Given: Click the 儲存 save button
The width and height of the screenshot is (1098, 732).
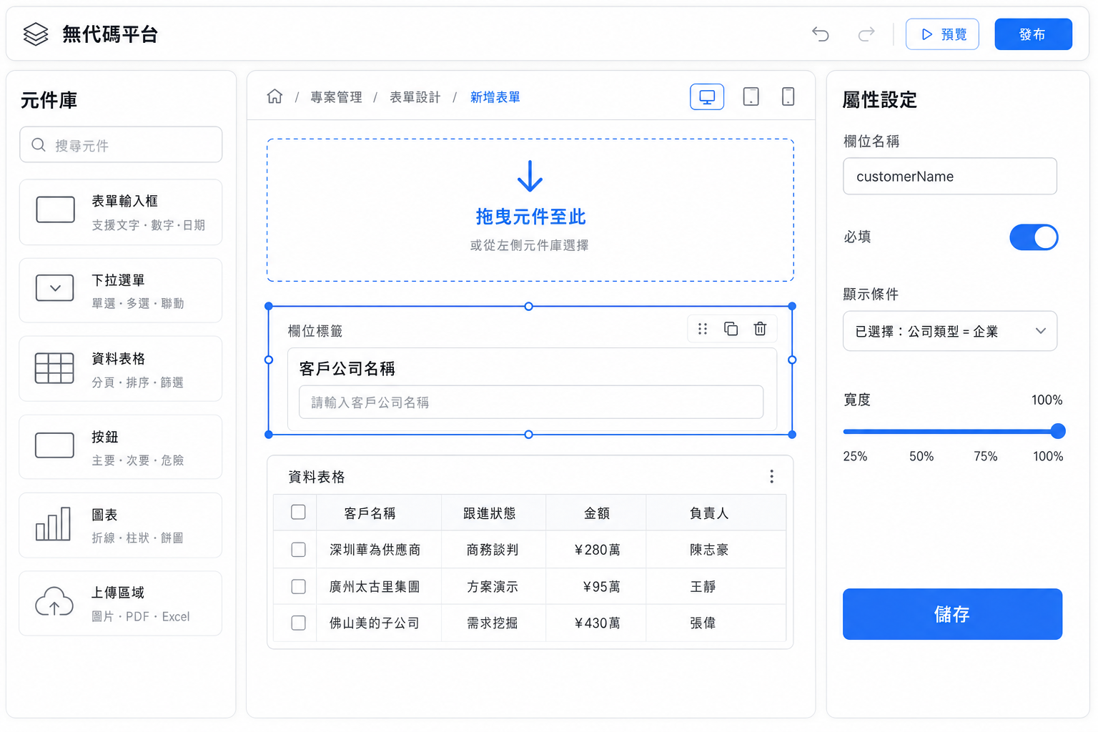Looking at the screenshot, I should click(952, 614).
